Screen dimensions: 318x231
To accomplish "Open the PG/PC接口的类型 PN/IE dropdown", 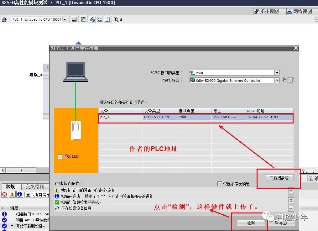I will point(277,72).
